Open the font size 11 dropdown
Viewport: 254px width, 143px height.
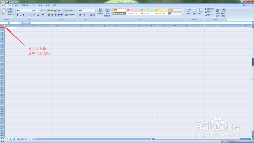coord(39,10)
